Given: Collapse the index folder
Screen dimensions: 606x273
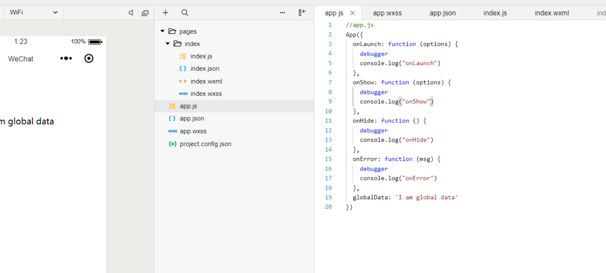Looking at the screenshot, I should [168, 44].
